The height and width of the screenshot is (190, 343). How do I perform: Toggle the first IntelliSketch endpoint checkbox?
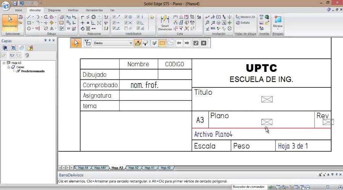114,17
